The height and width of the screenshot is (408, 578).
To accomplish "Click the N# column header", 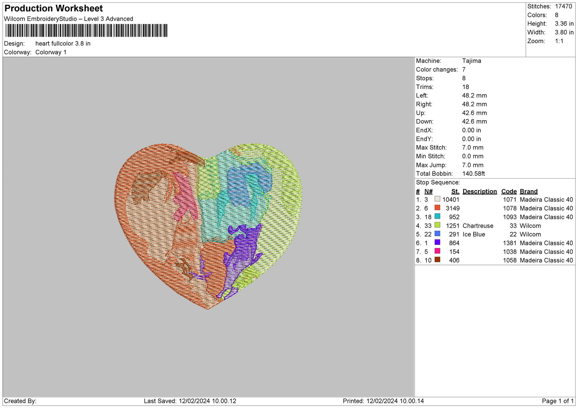I will (428, 191).
